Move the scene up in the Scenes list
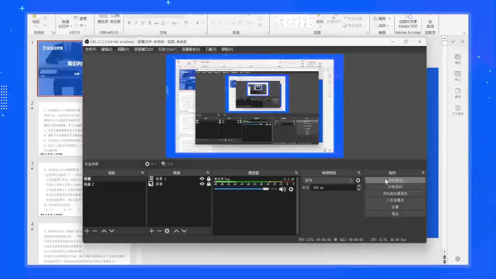 click(x=104, y=231)
